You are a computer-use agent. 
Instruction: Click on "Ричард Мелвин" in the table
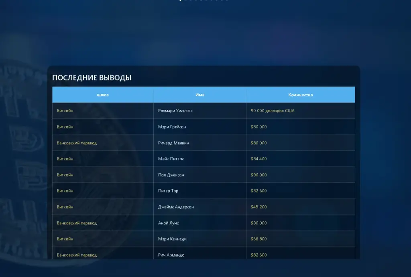pos(173,143)
